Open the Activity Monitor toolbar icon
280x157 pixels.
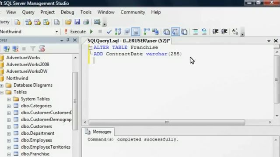pyautogui.click(x=97, y=22)
